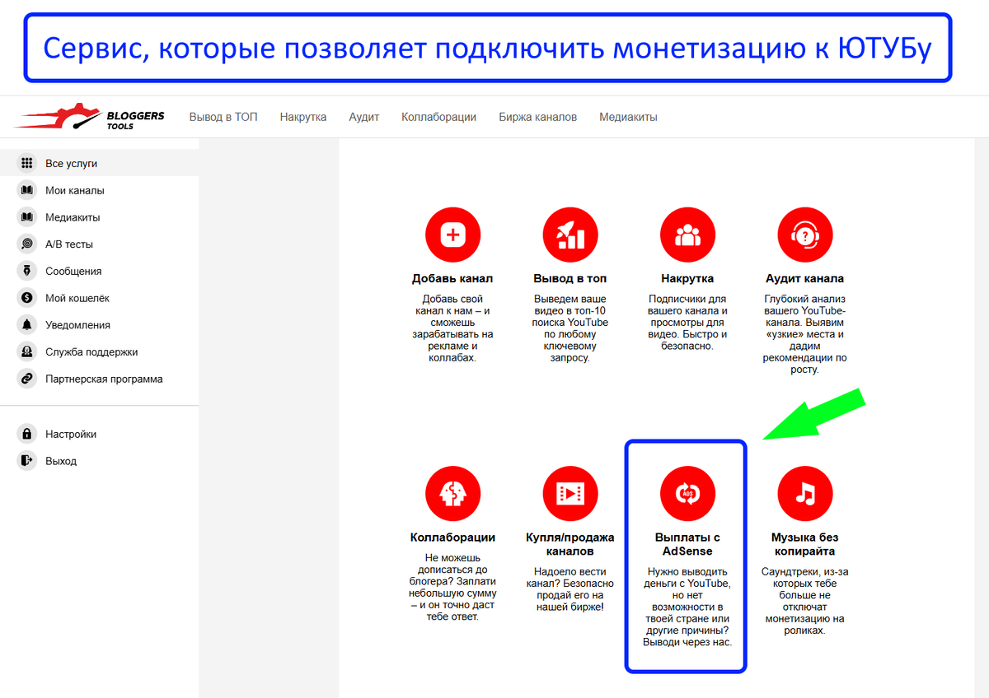The height and width of the screenshot is (698, 989).
Task: Click the Медиакиты sidebar book icon
Action: pos(27,217)
